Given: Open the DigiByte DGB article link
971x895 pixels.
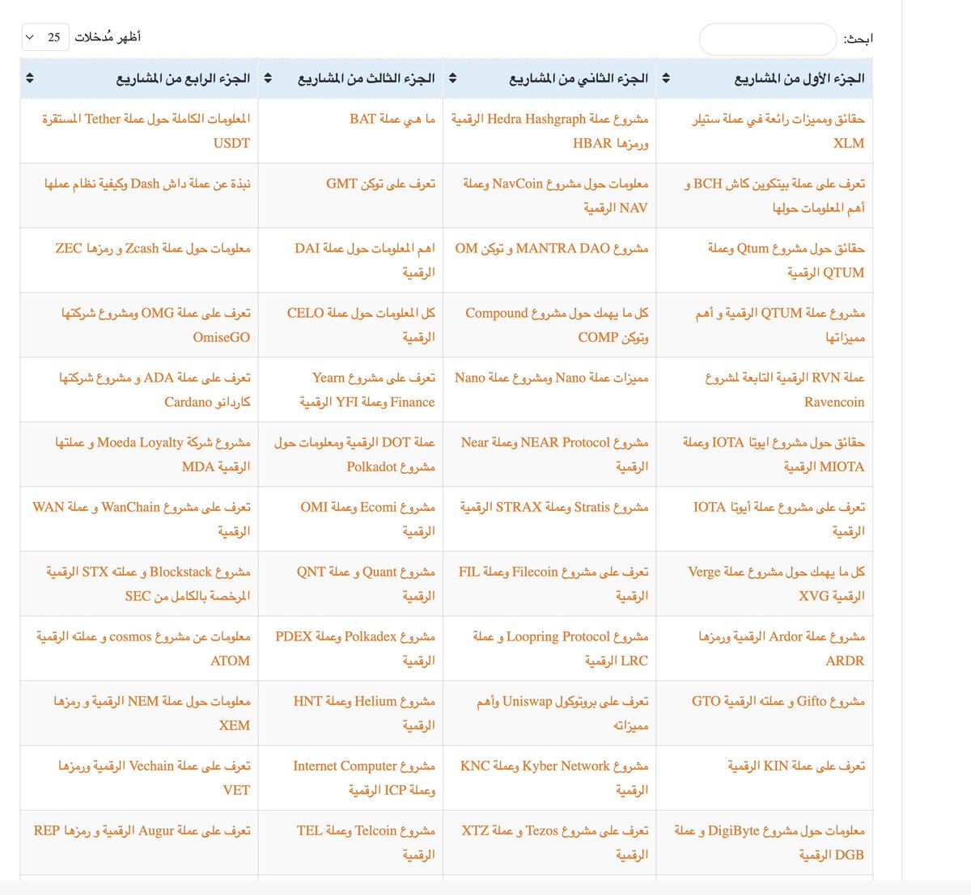Looking at the screenshot, I should [x=770, y=842].
